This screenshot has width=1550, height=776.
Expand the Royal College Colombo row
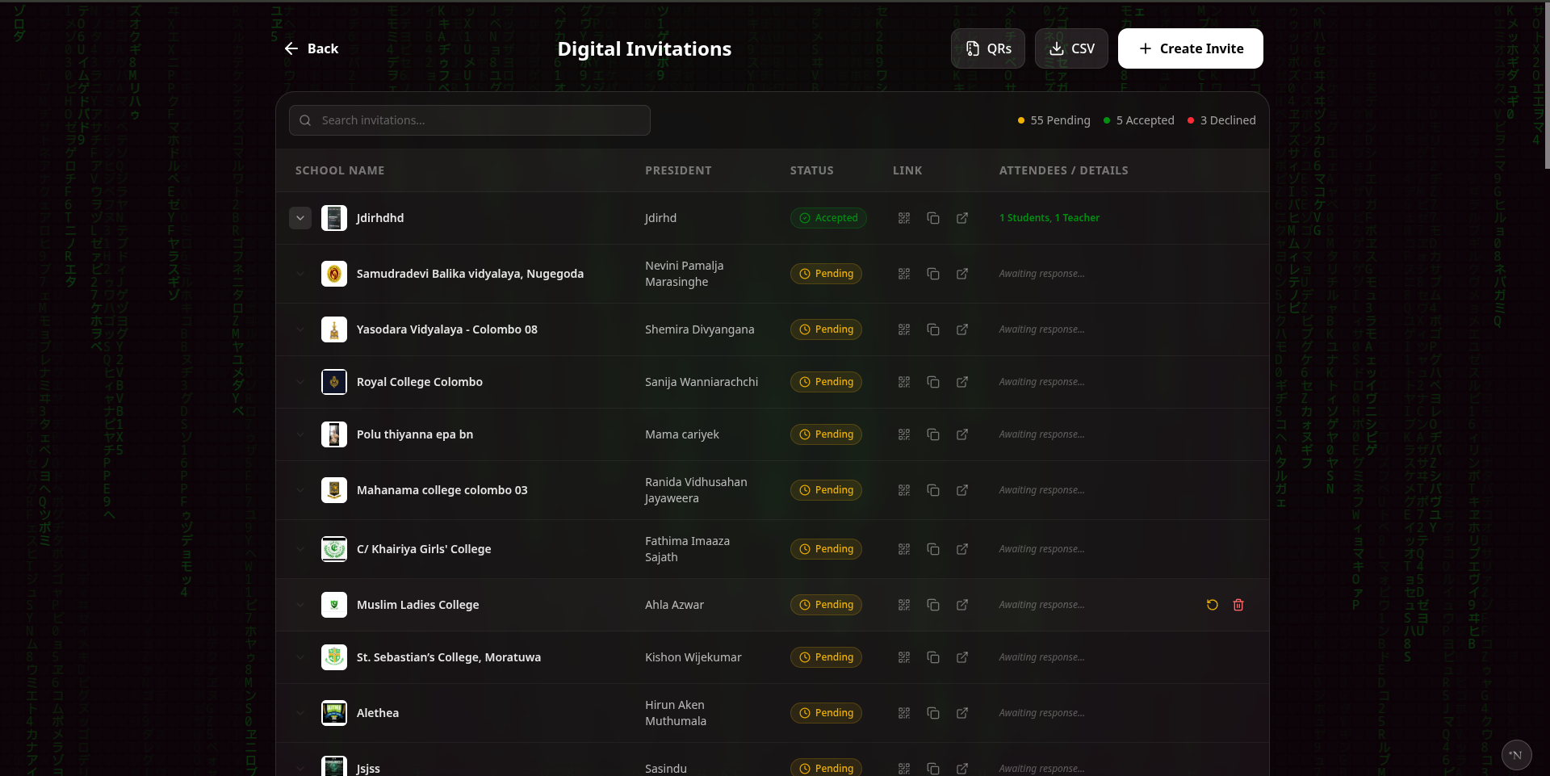300,382
